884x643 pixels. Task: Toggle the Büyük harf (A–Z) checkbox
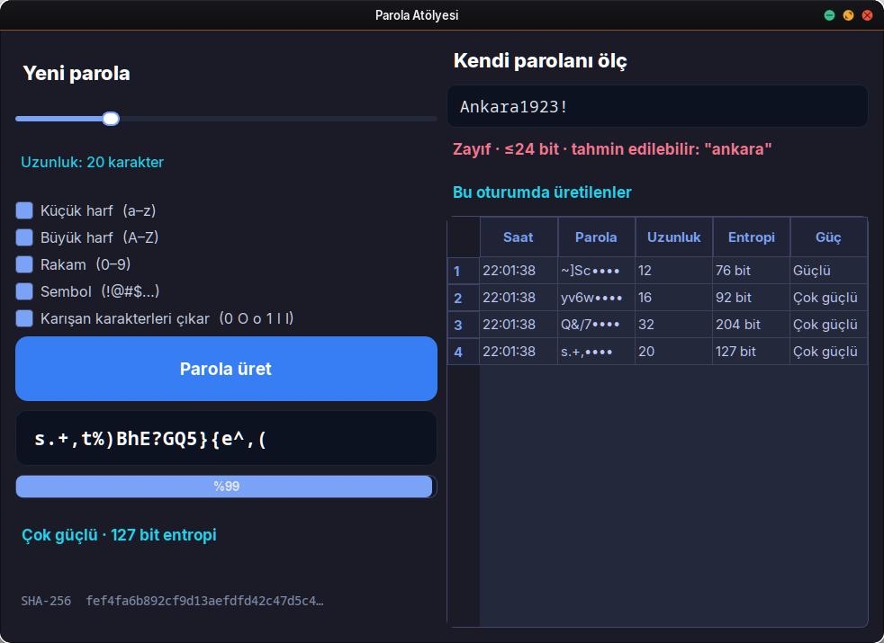tap(24, 237)
